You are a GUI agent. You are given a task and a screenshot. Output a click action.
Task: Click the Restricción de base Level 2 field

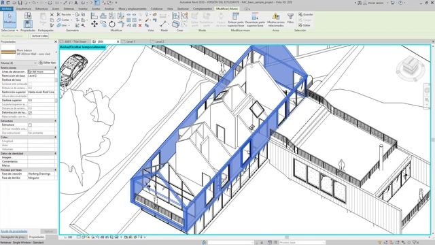pyautogui.click(x=41, y=76)
